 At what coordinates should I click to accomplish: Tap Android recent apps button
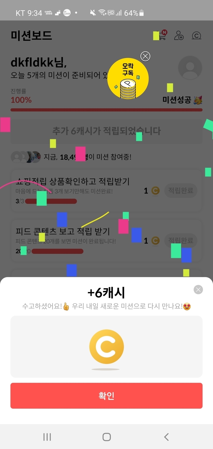tap(47, 437)
